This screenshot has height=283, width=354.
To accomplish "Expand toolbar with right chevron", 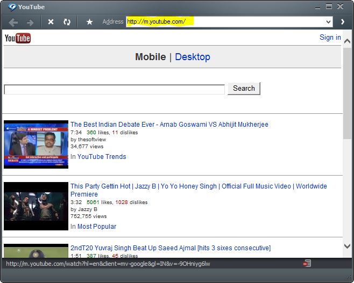I will [x=343, y=21].
